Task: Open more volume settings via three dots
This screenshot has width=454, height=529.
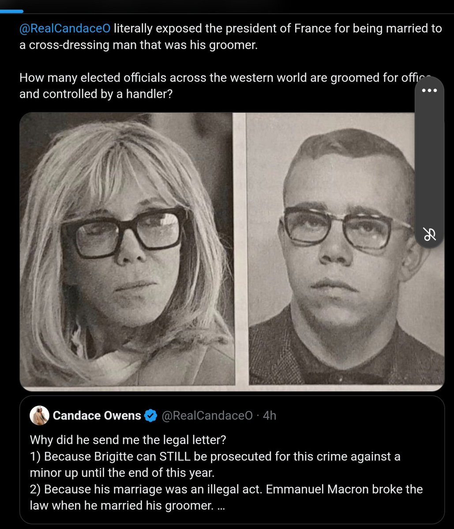Action: 429,90
